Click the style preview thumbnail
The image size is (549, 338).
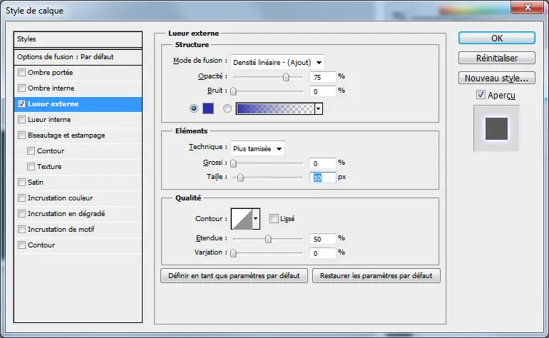(496, 128)
